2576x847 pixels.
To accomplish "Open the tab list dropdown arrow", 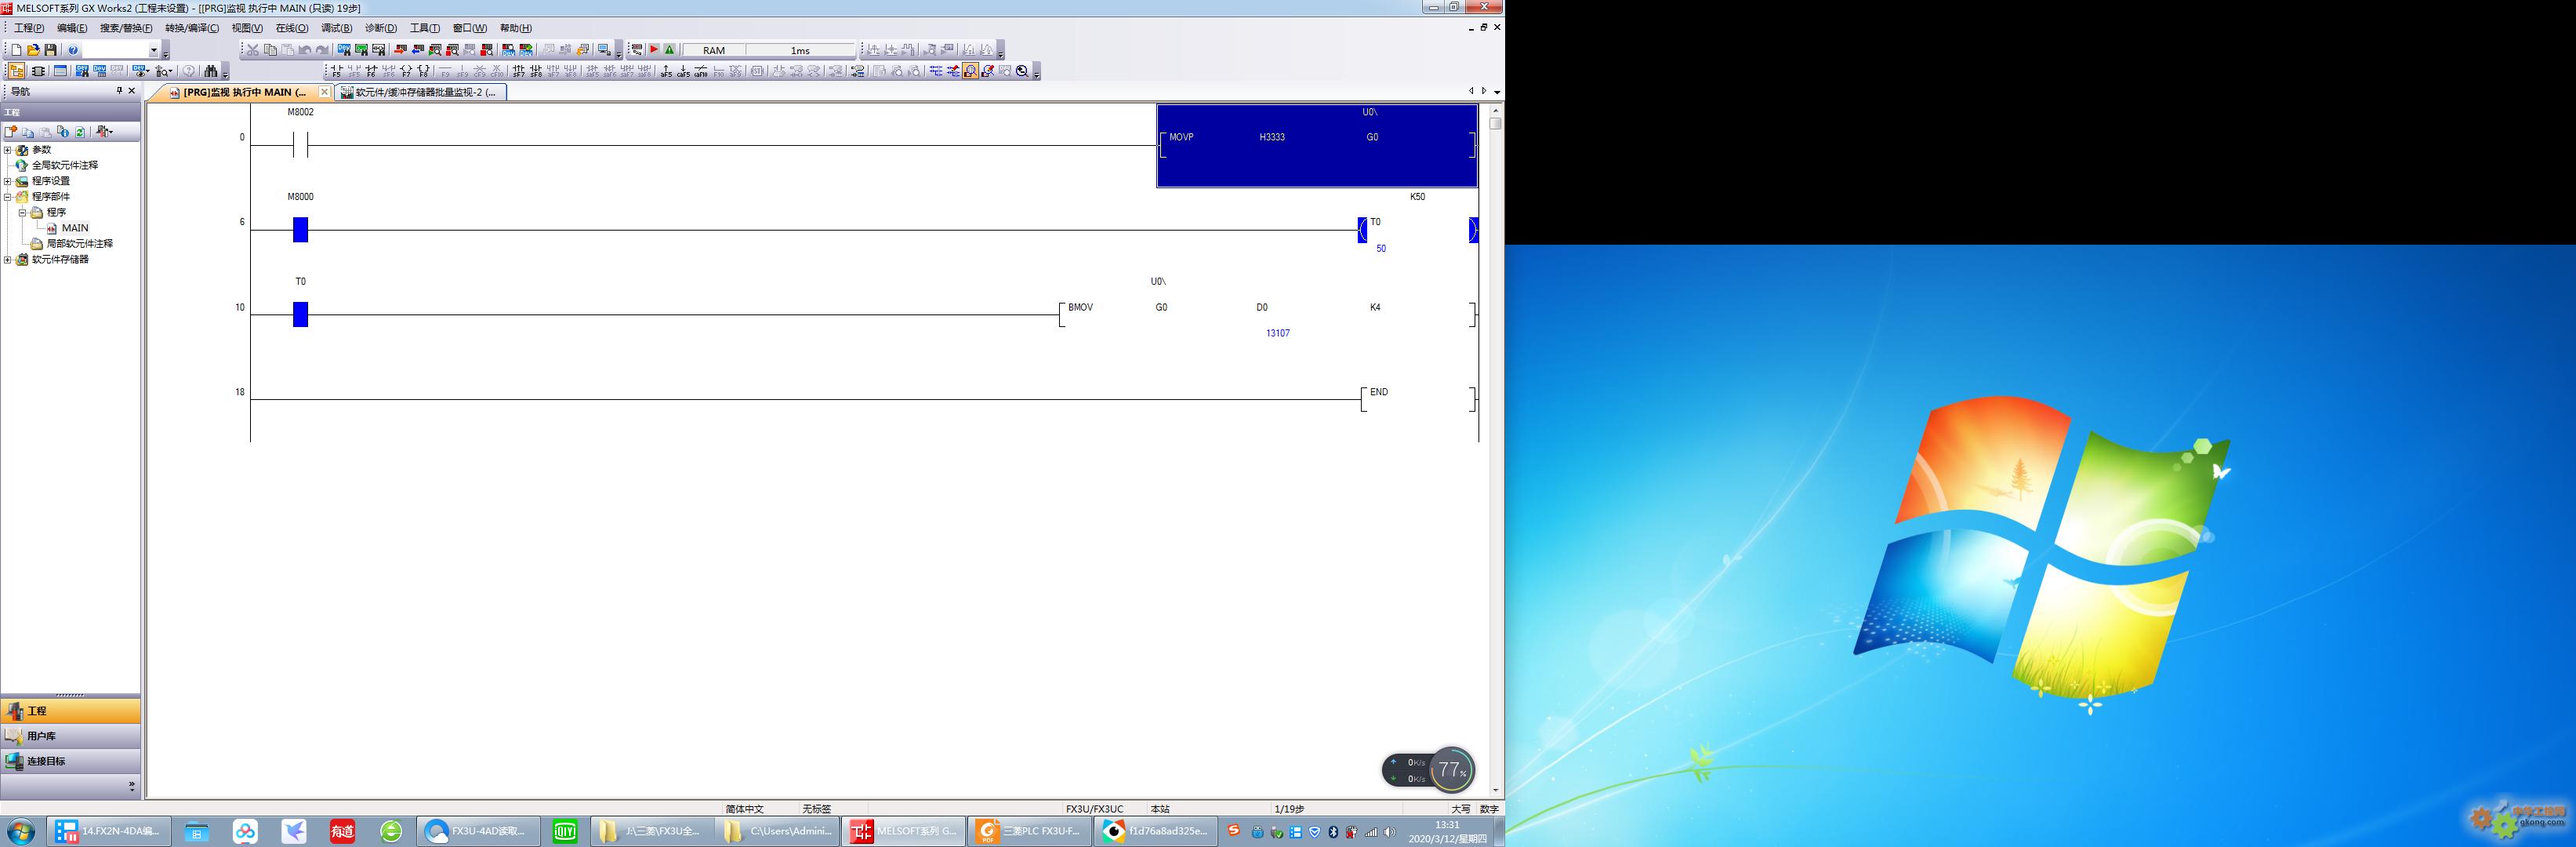I will point(1496,92).
